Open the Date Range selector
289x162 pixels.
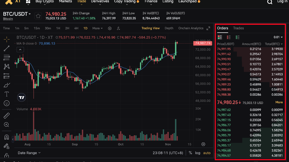(29, 153)
